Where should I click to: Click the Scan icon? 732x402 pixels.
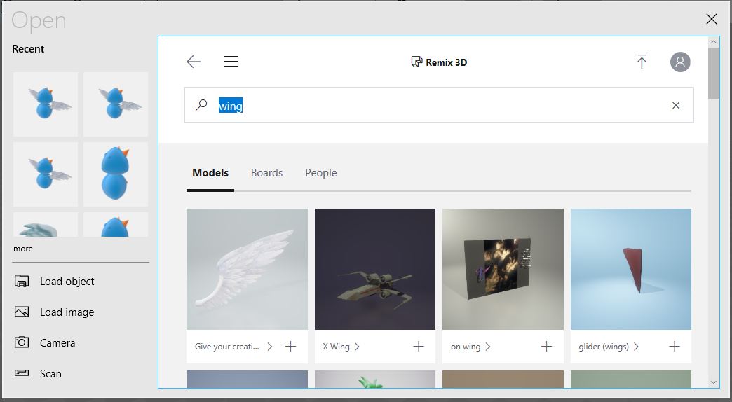pyautogui.click(x=22, y=373)
